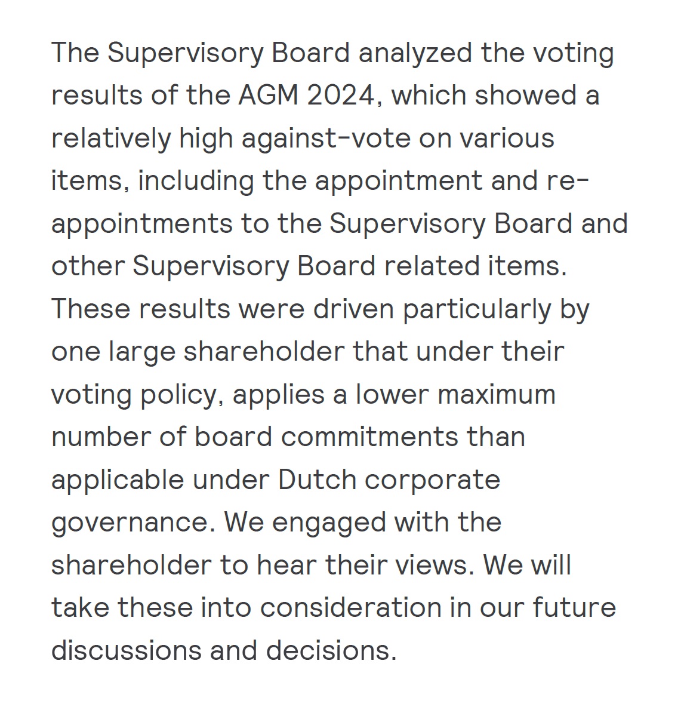Click the word "Dutch" in the text
The height and width of the screenshot is (716, 684).
[317, 480]
